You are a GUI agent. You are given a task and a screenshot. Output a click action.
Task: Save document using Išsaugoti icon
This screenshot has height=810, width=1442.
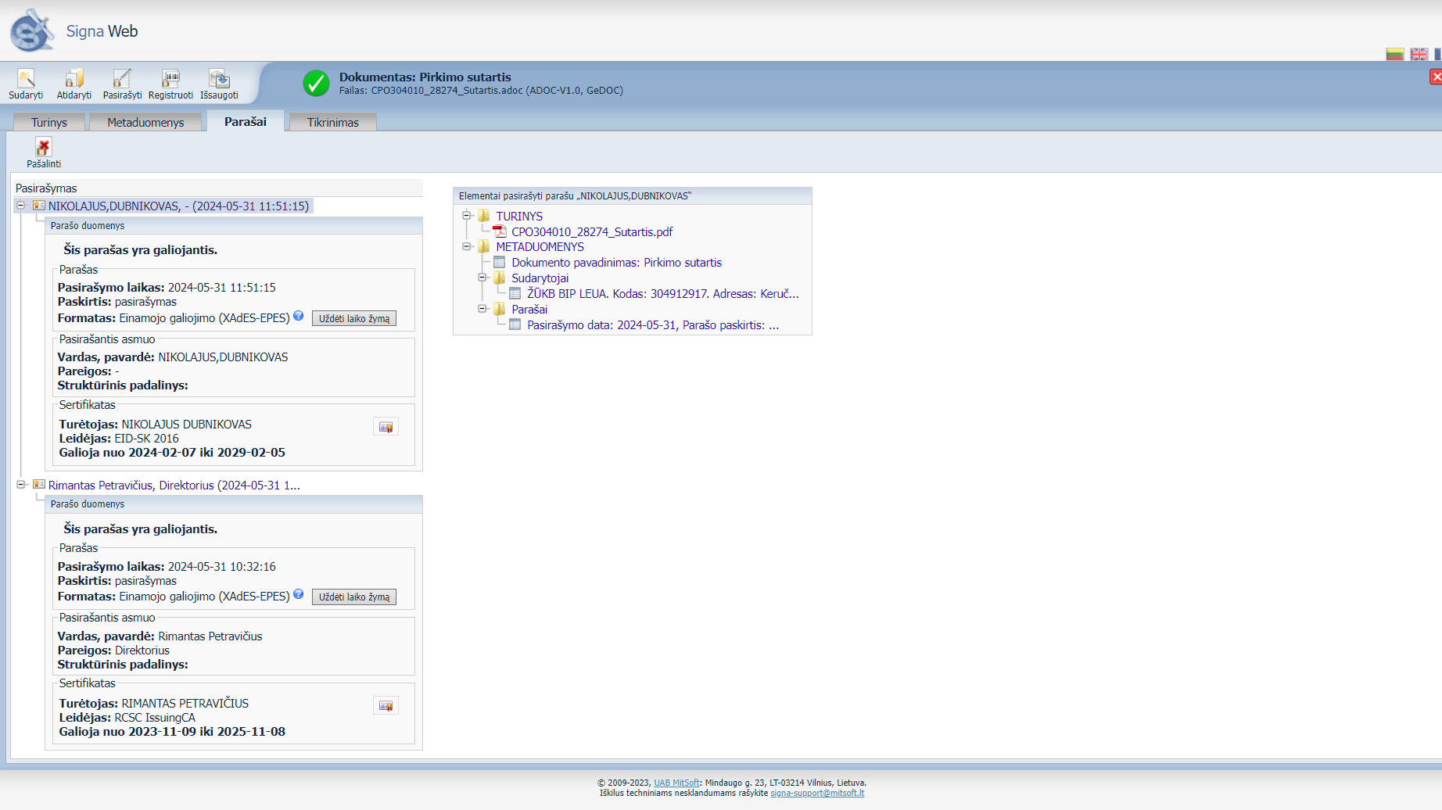pos(219,80)
